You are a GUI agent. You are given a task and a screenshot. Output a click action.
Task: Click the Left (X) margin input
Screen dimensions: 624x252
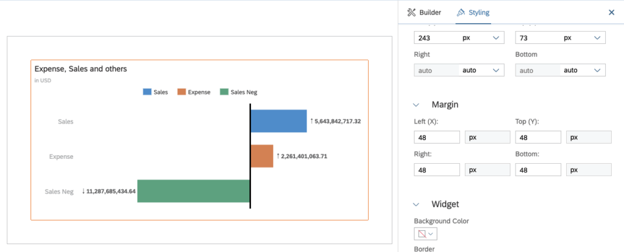436,137
